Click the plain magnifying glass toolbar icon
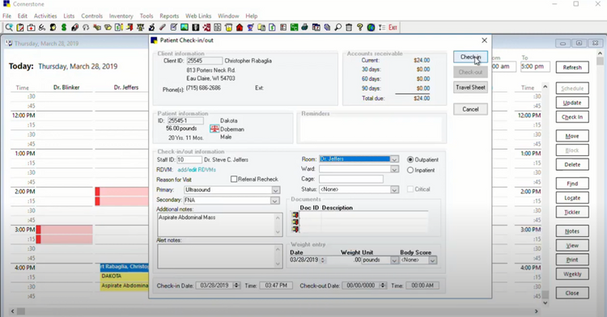Screen dimensions: 607x317 coord(338,27)
